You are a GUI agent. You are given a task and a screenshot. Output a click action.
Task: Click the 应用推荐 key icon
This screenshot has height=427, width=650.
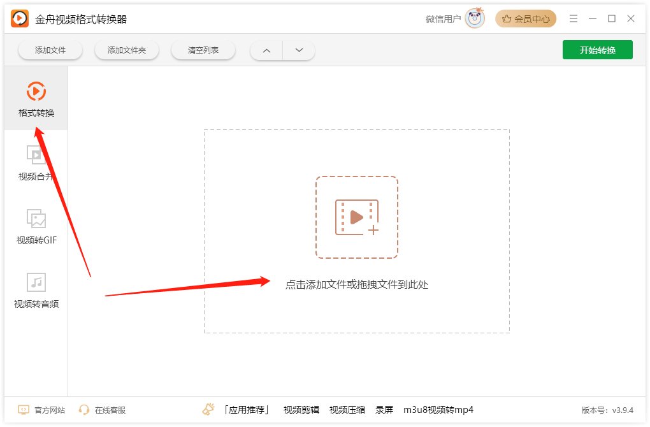[x=208, y=409]
